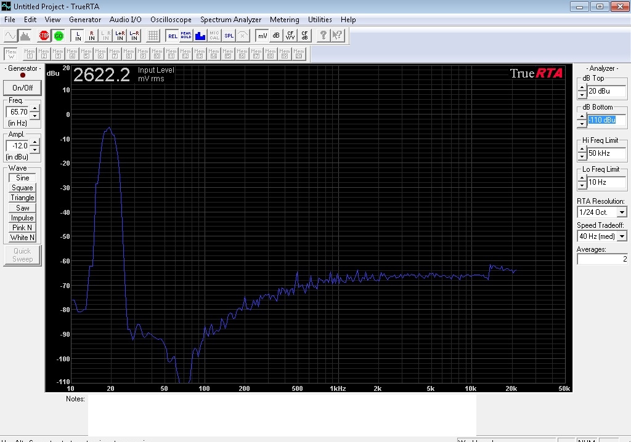
Task: Open the Generator menu
Action: 85,20
